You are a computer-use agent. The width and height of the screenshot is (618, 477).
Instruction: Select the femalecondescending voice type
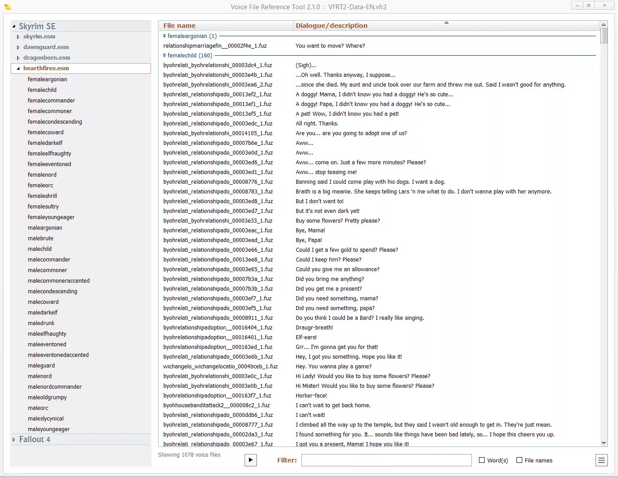(55, 122)
